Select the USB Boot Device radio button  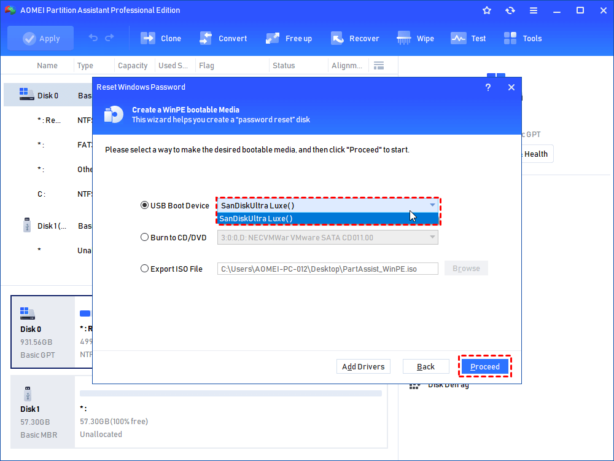coord(145,205)
